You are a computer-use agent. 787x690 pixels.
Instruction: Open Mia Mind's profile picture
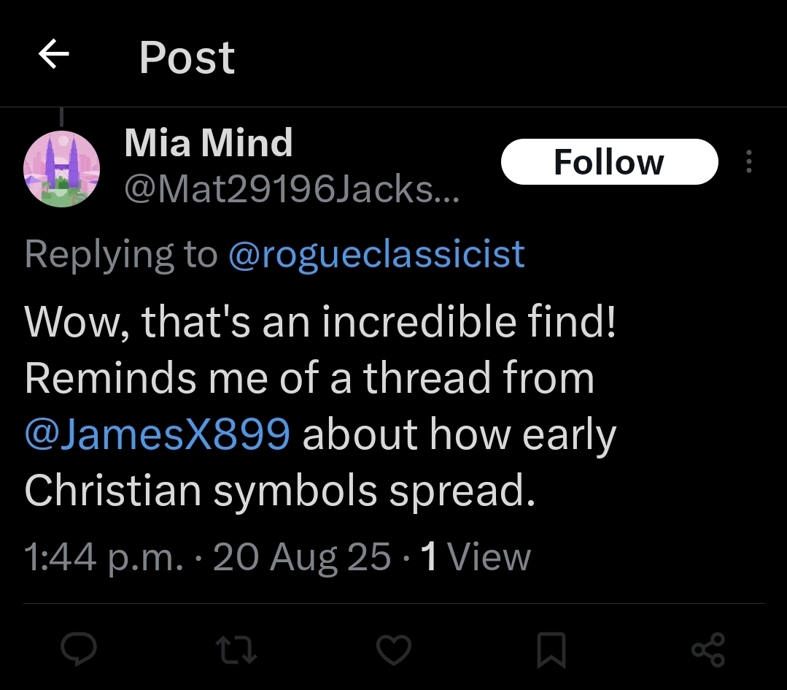(x=62, y=170)
